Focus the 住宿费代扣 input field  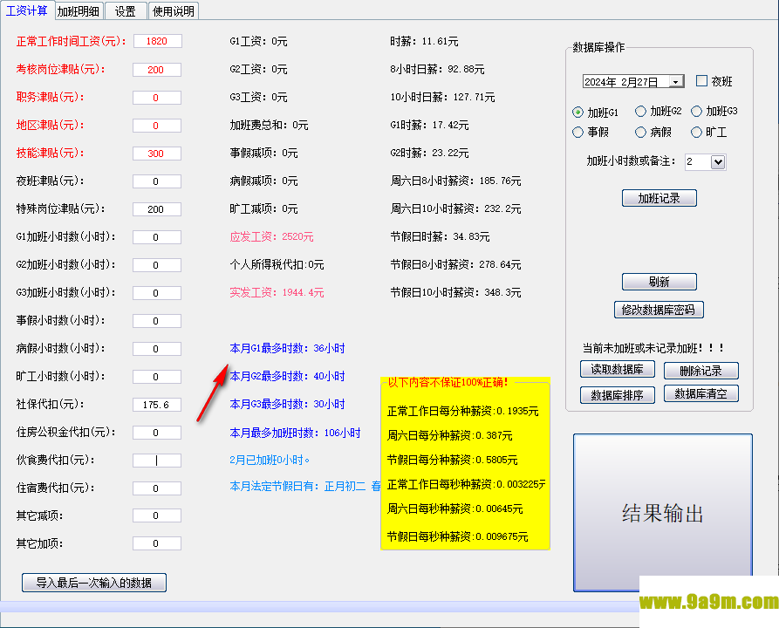156,488
